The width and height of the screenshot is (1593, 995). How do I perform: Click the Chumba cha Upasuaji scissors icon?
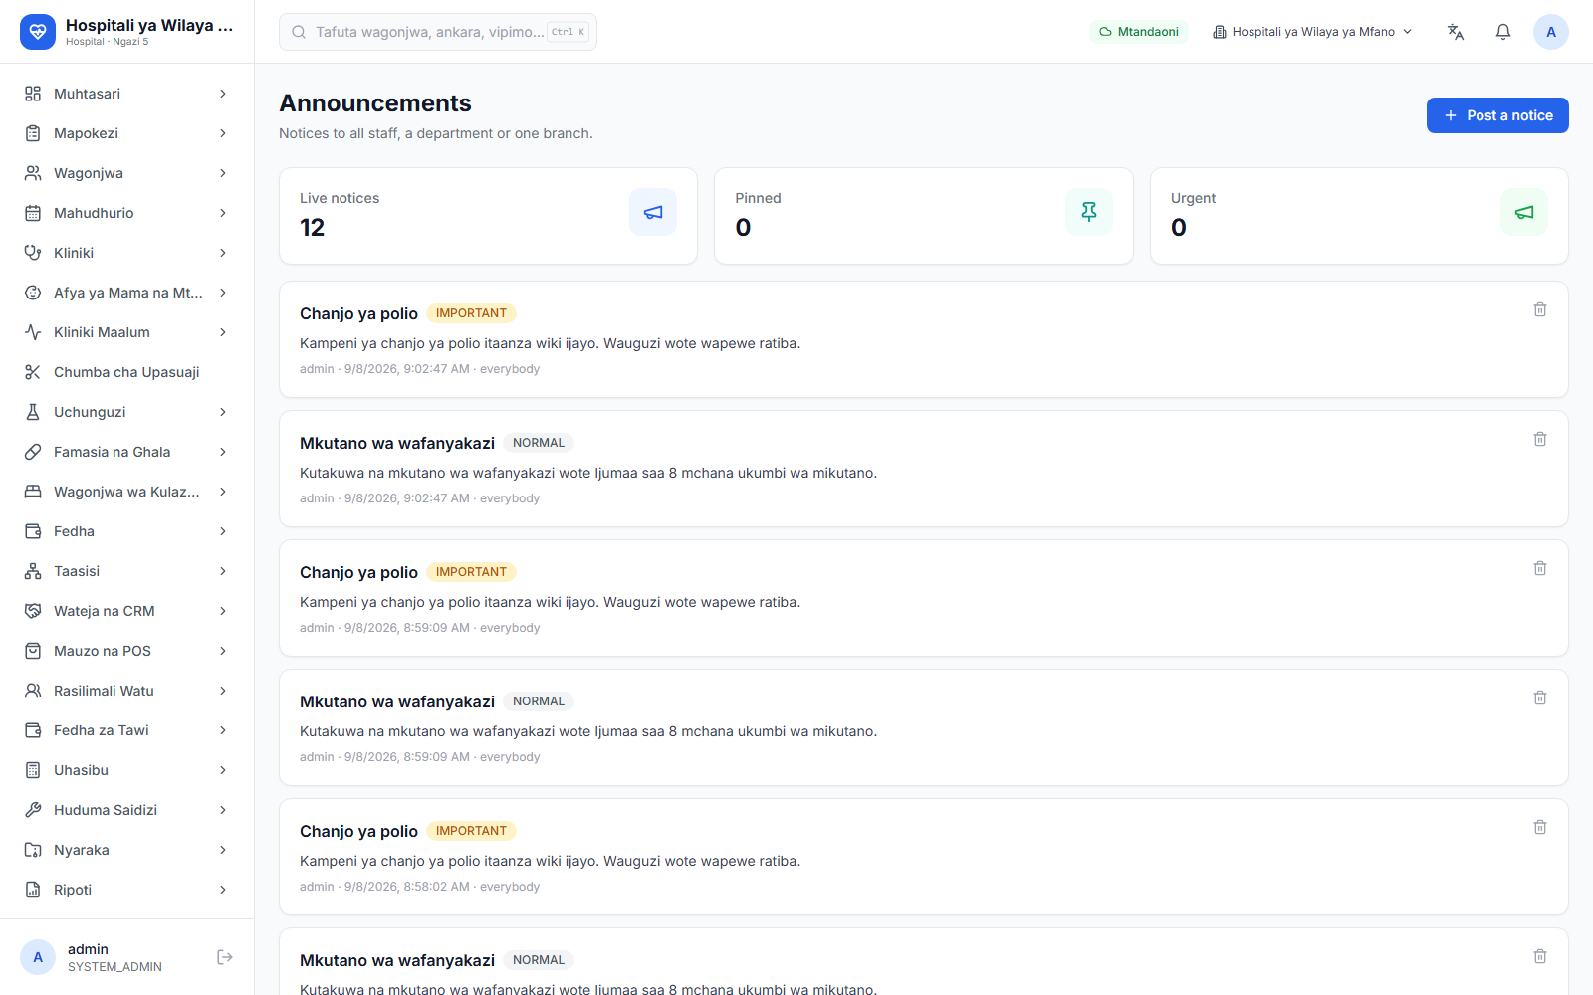(33, 372)
